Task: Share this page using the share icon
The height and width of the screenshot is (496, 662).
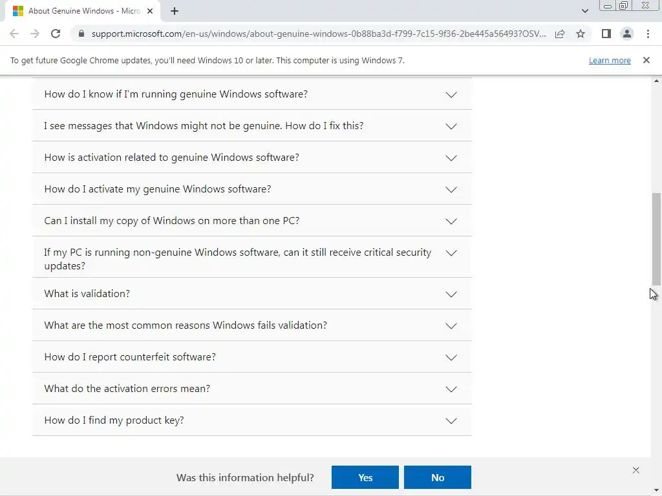Action: point(560,34)
